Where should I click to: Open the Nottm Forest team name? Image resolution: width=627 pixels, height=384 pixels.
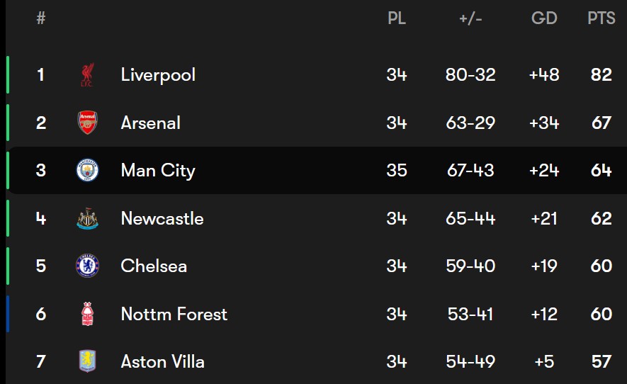(174, 314)
